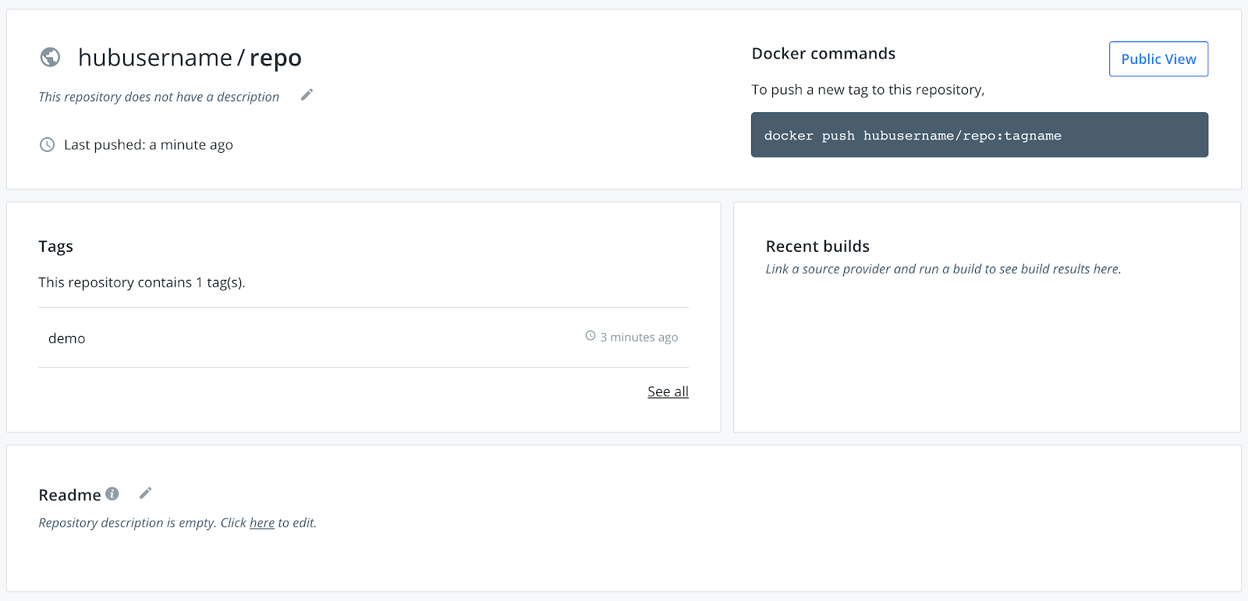The height and width of the screenshot is (601, 1248).
Task: Click the hubusername namespace in the title
Action: click(155, 58)
